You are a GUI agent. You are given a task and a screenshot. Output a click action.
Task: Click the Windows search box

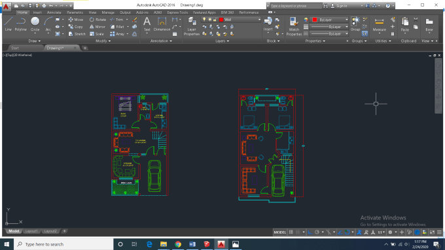64,244
